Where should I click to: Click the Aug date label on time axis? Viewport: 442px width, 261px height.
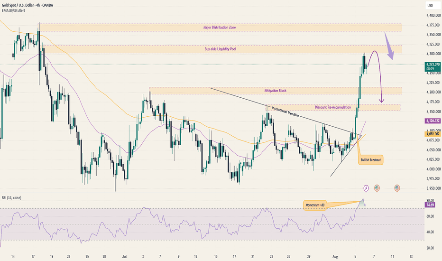pyautogui.click(x=335, y=257)
